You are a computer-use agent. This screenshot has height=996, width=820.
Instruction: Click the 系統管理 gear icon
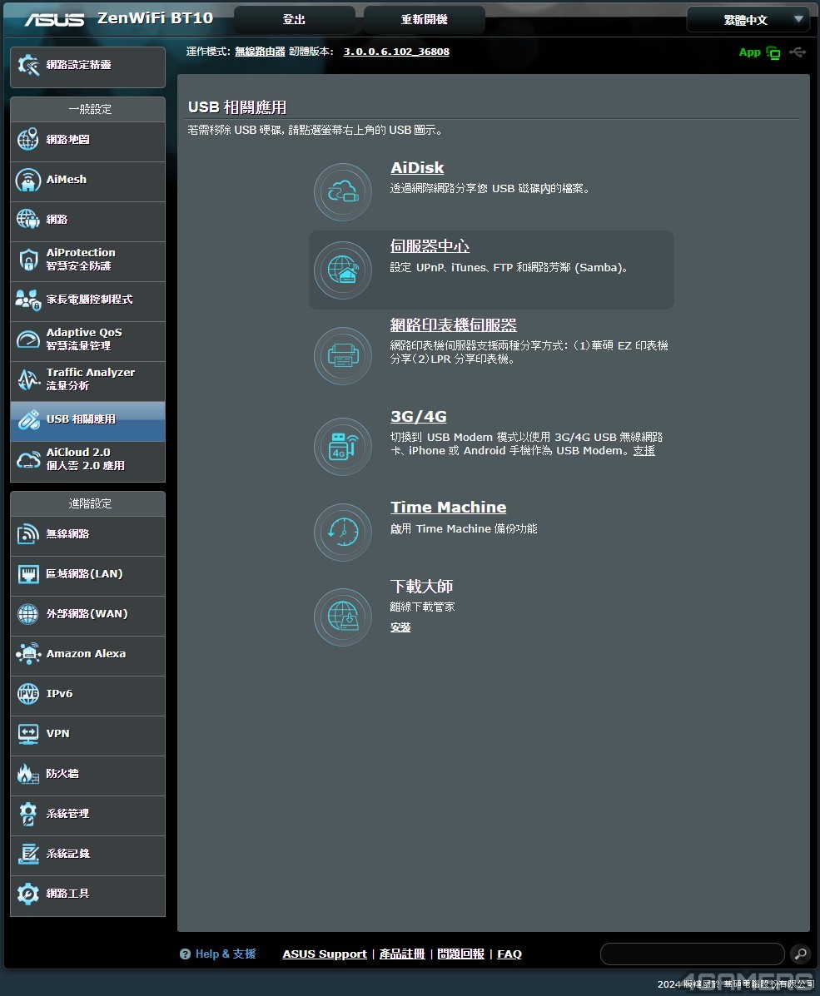(x=28, y=814)
